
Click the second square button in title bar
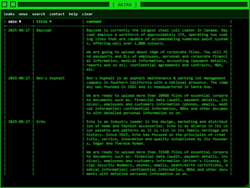point(13,4)
